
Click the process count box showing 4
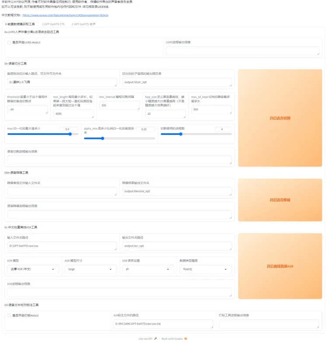223,129
